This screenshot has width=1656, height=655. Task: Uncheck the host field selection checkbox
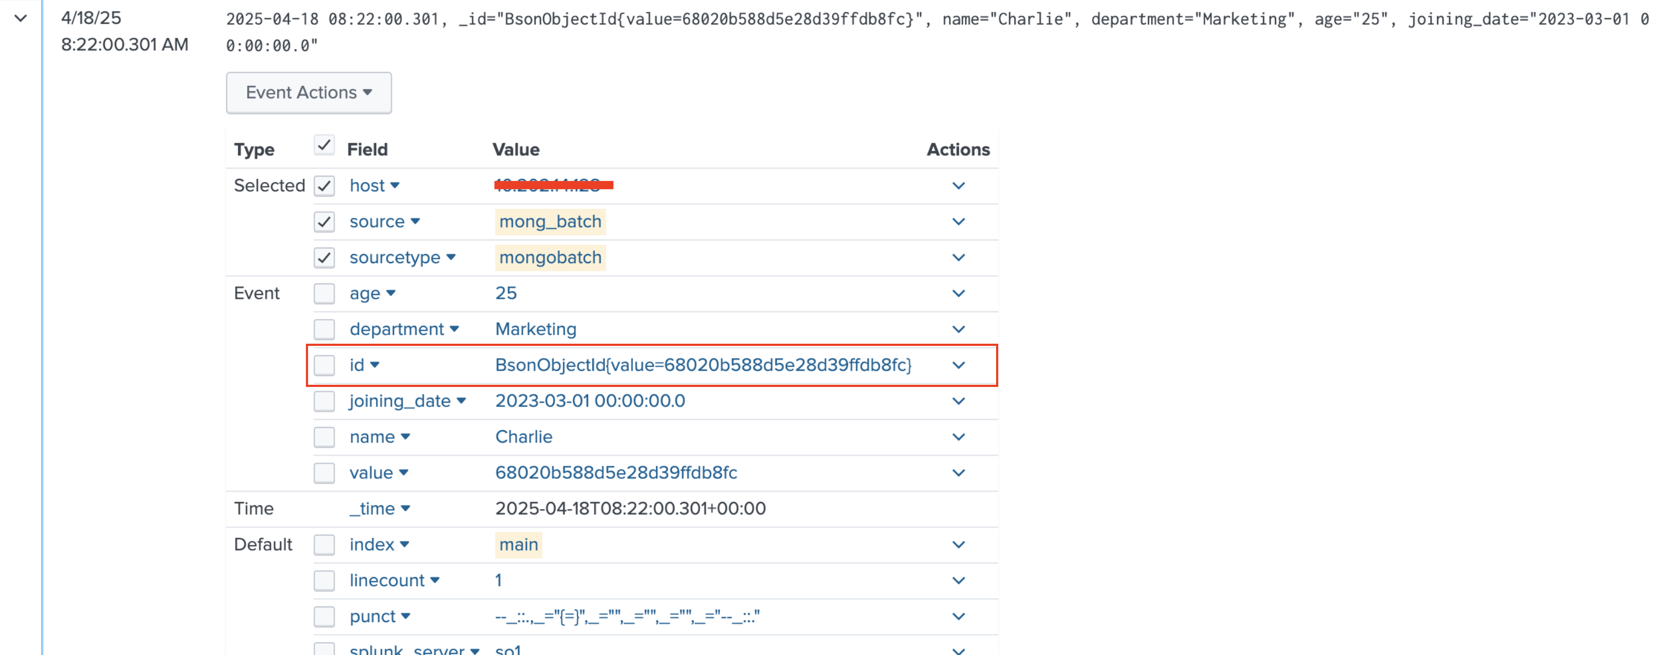coord(325,185)
